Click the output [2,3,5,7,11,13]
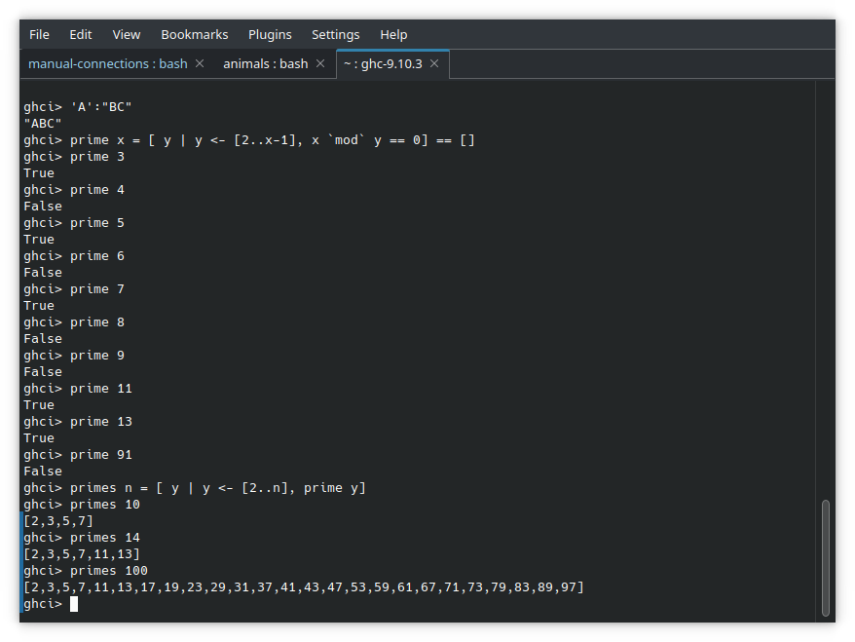Image resolution: width=855 pixels, height=642 pixels. click(x=82, y=554)
